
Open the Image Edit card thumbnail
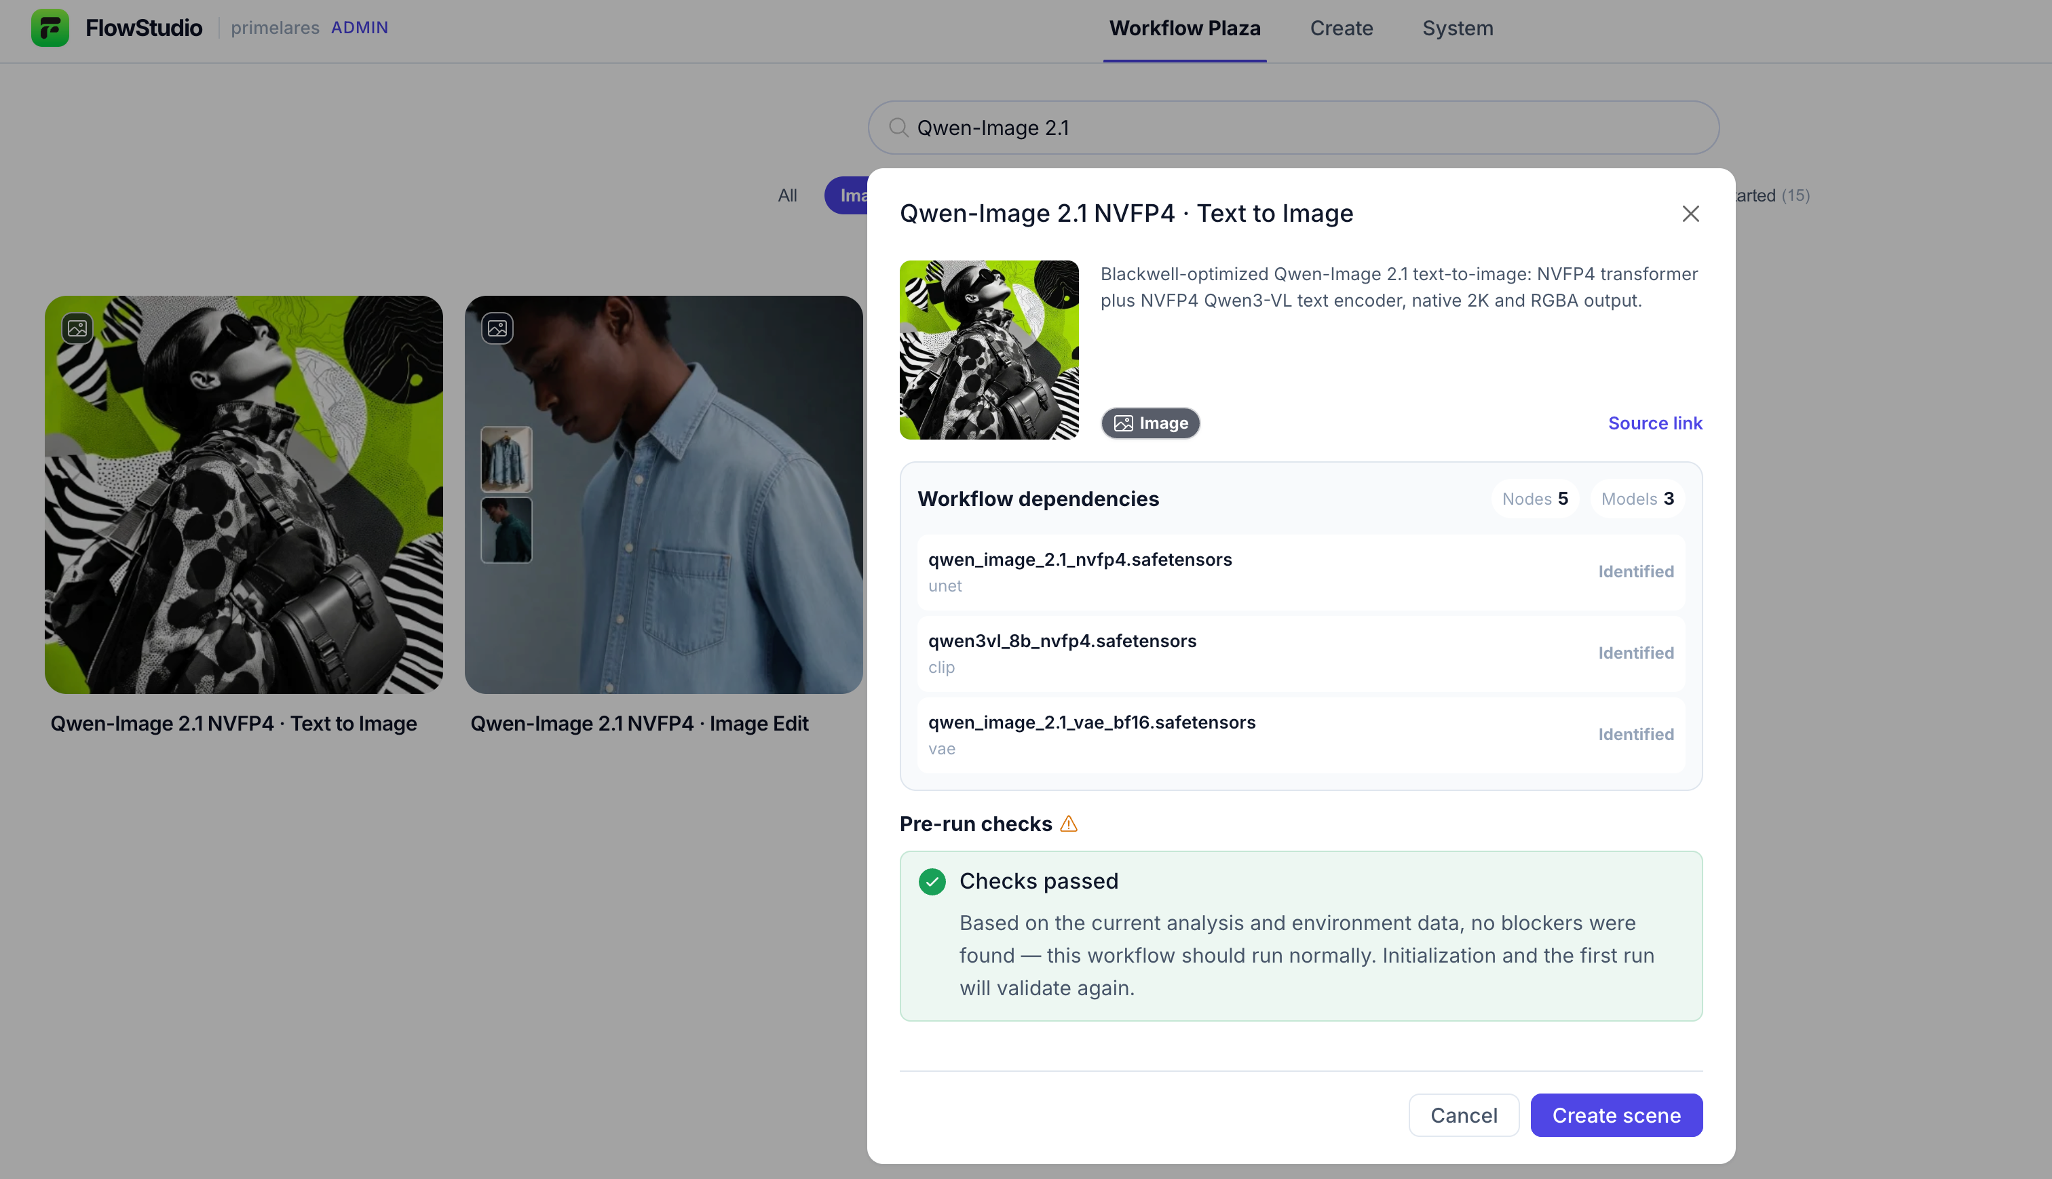tap(663, 494)
